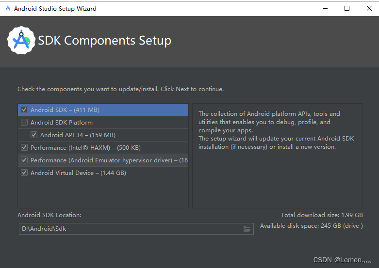Click the title bar Android Studio icon
This screenshot has height=268, width=379.
point(8,8)
